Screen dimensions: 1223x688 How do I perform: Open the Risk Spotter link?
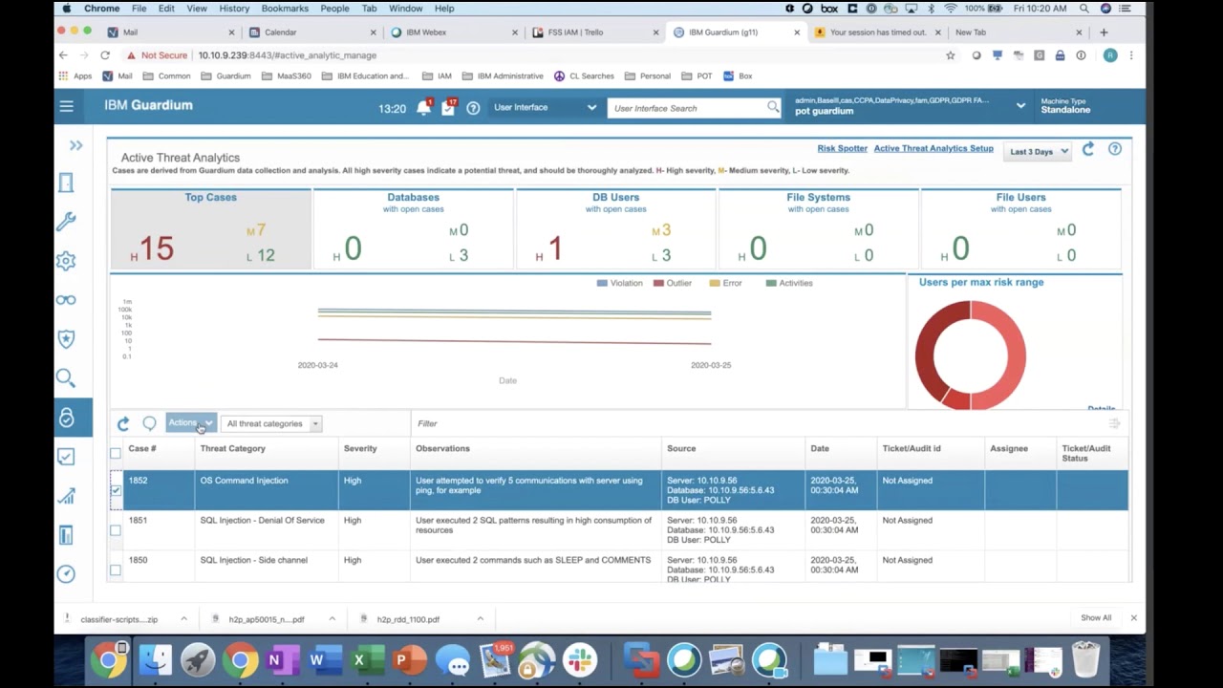(x=842, y=149)
